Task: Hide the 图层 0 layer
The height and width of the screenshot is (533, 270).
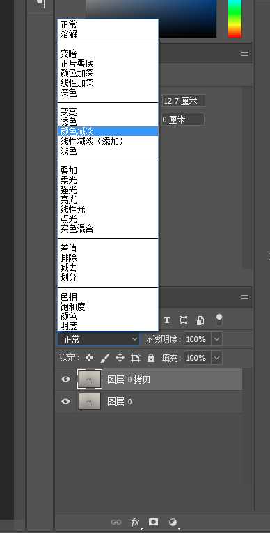Action: (66, 402)
